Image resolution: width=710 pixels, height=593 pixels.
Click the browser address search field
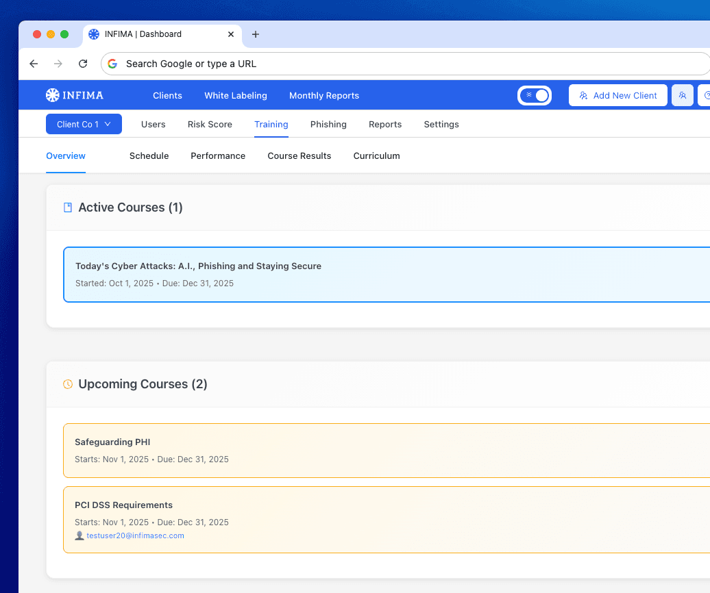click(404, 64)
